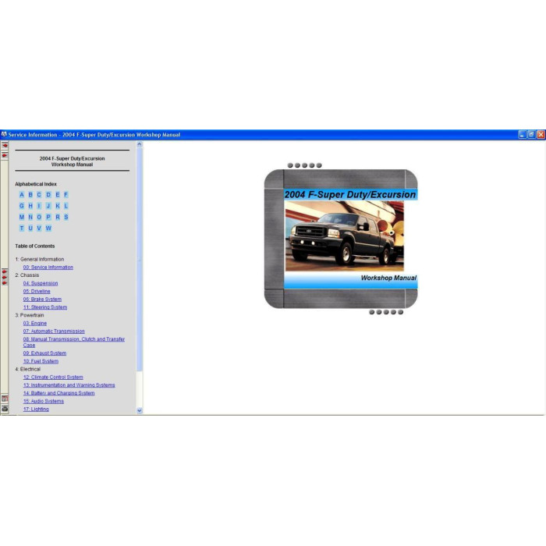546x546 pixels.
Task: Click the '3: Powertrain' heading
Action: pyautogui.click(x=30, y=315)
